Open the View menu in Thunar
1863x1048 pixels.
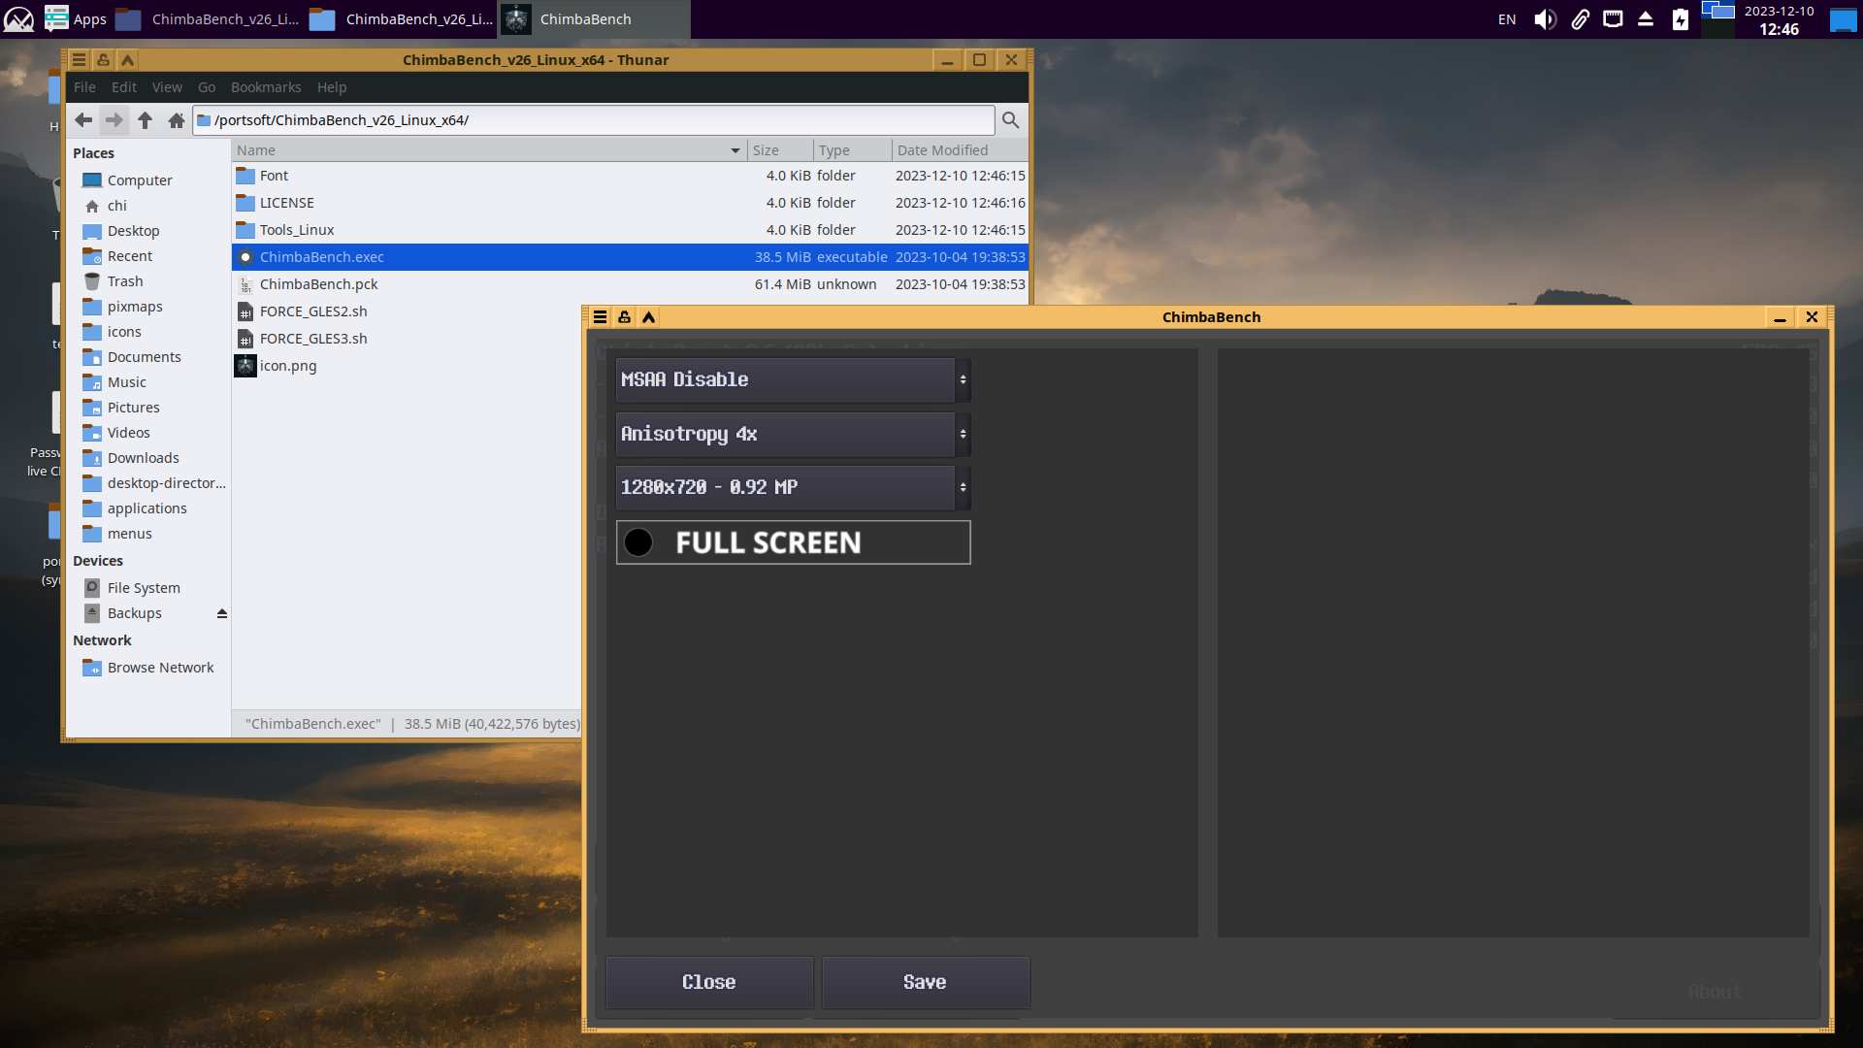(x=167, y=87)
